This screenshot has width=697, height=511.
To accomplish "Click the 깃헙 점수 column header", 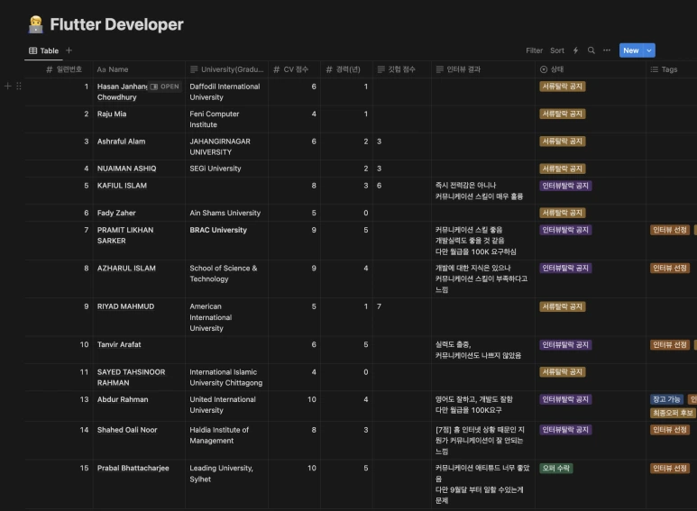I will (397, 69).
